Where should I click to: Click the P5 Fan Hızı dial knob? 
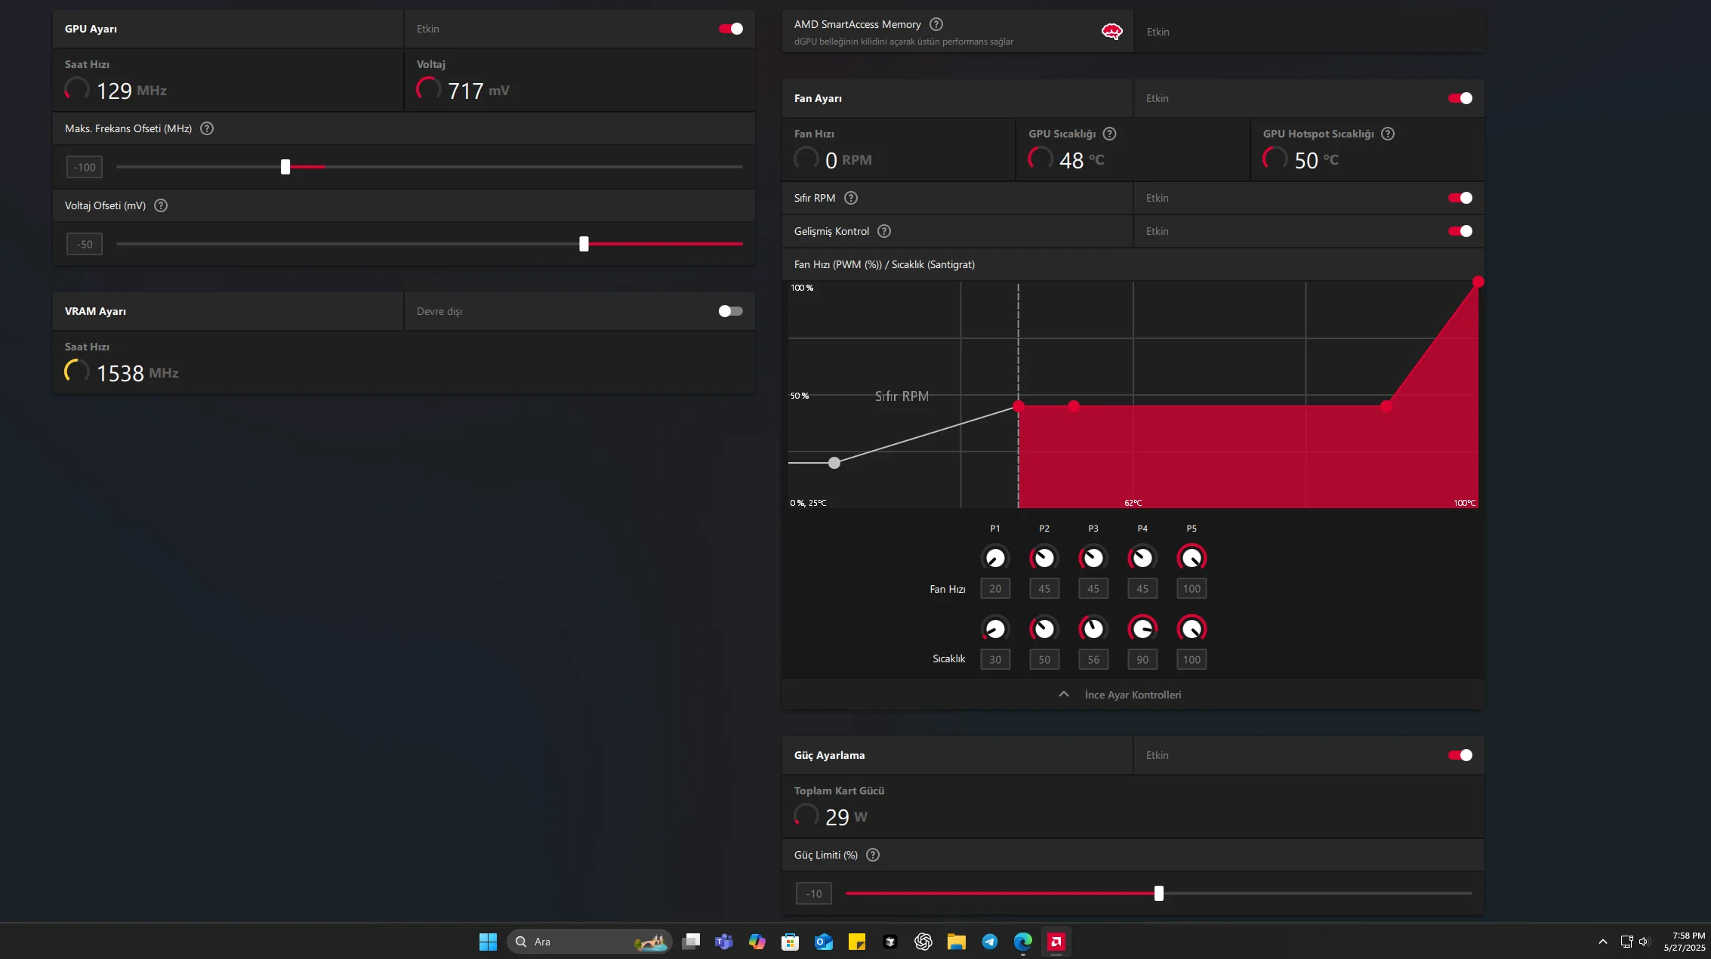pos(1192,558)
